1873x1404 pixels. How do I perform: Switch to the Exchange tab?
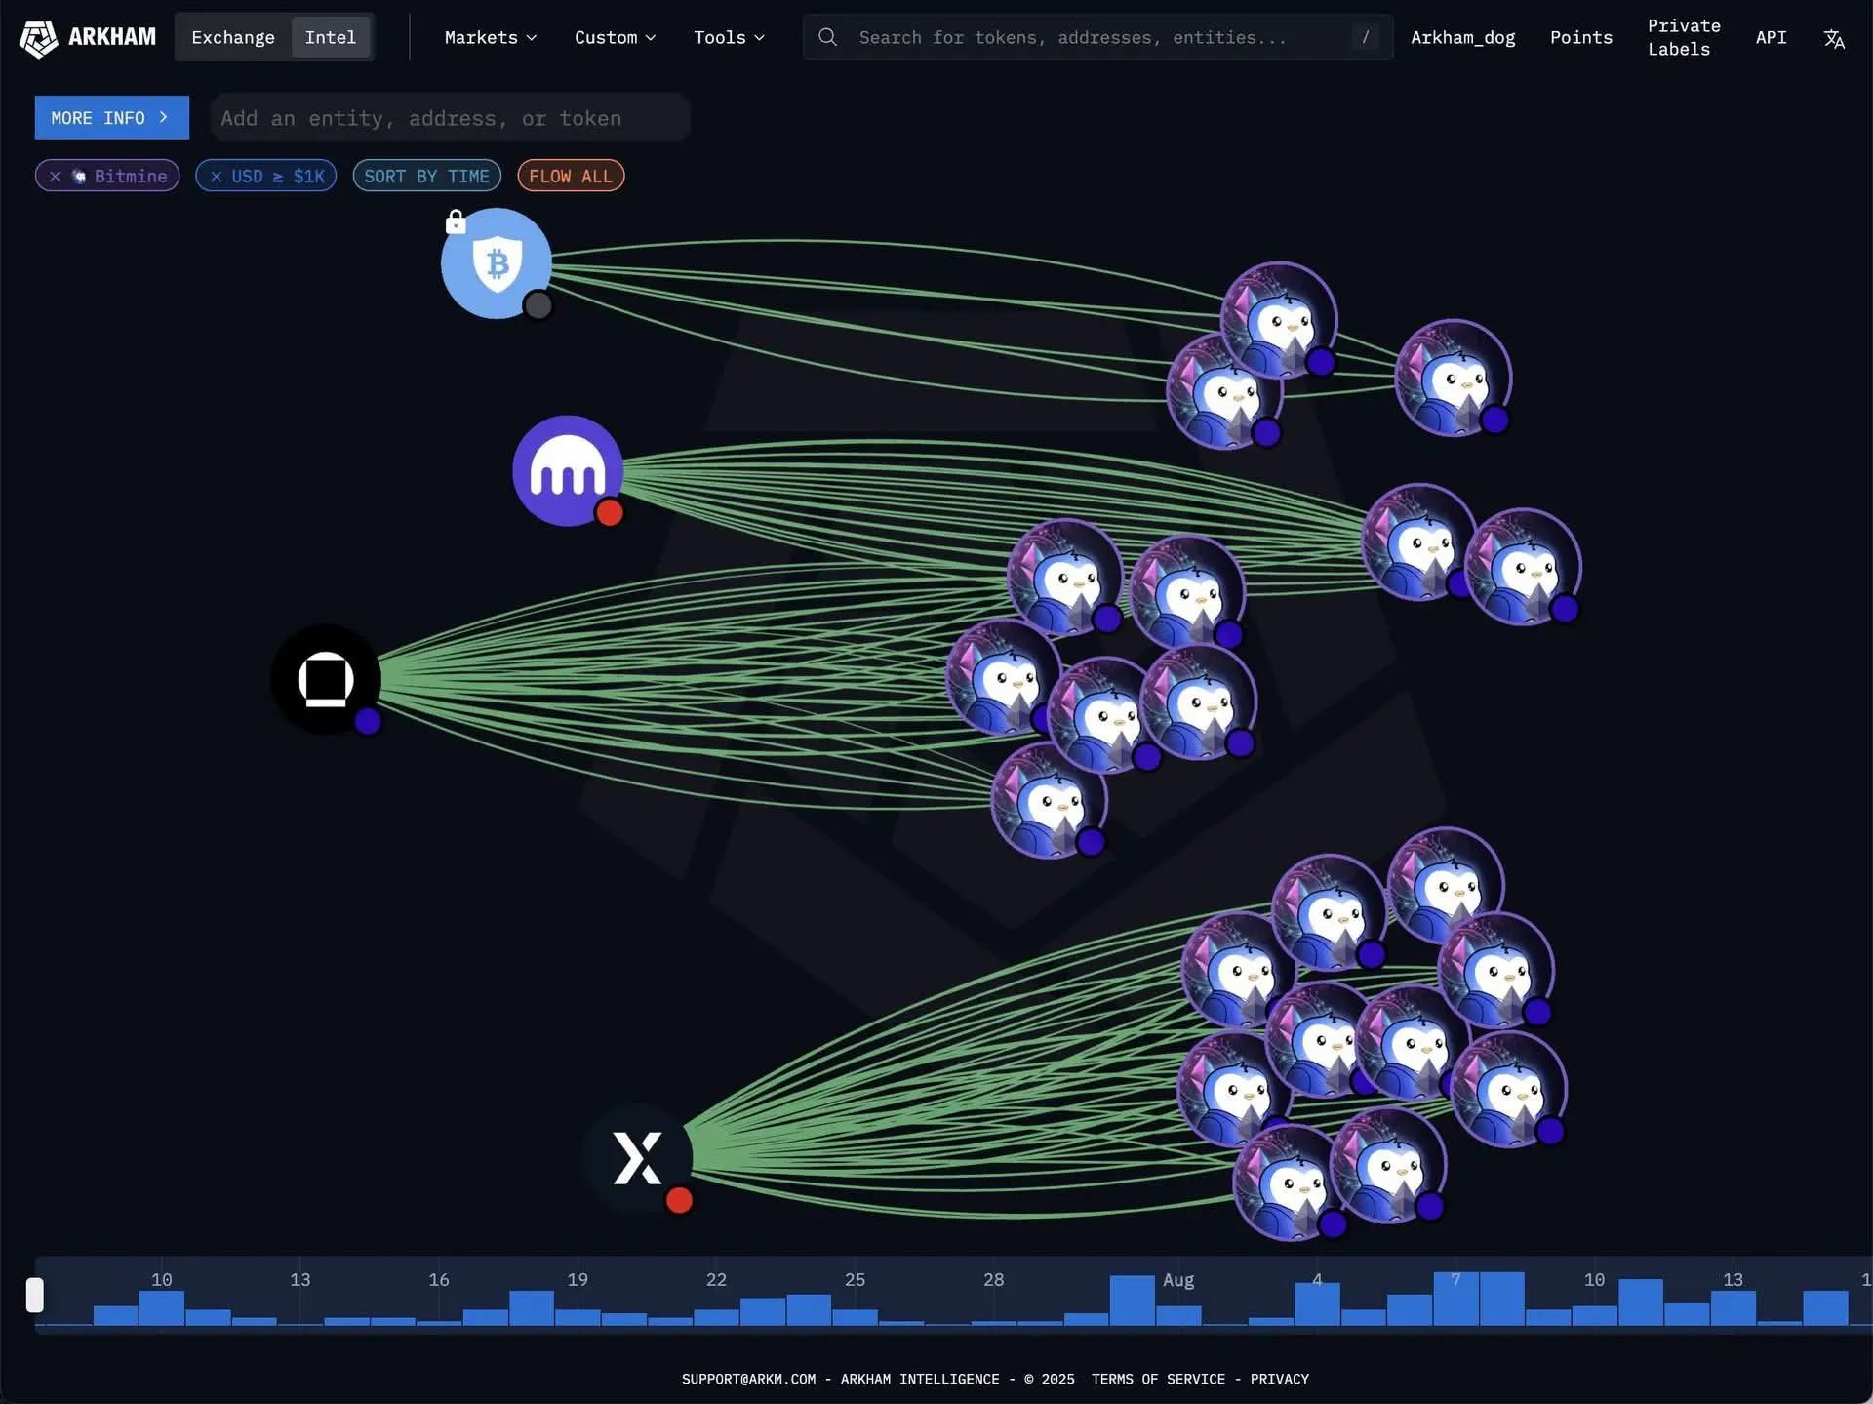point(232,37)
